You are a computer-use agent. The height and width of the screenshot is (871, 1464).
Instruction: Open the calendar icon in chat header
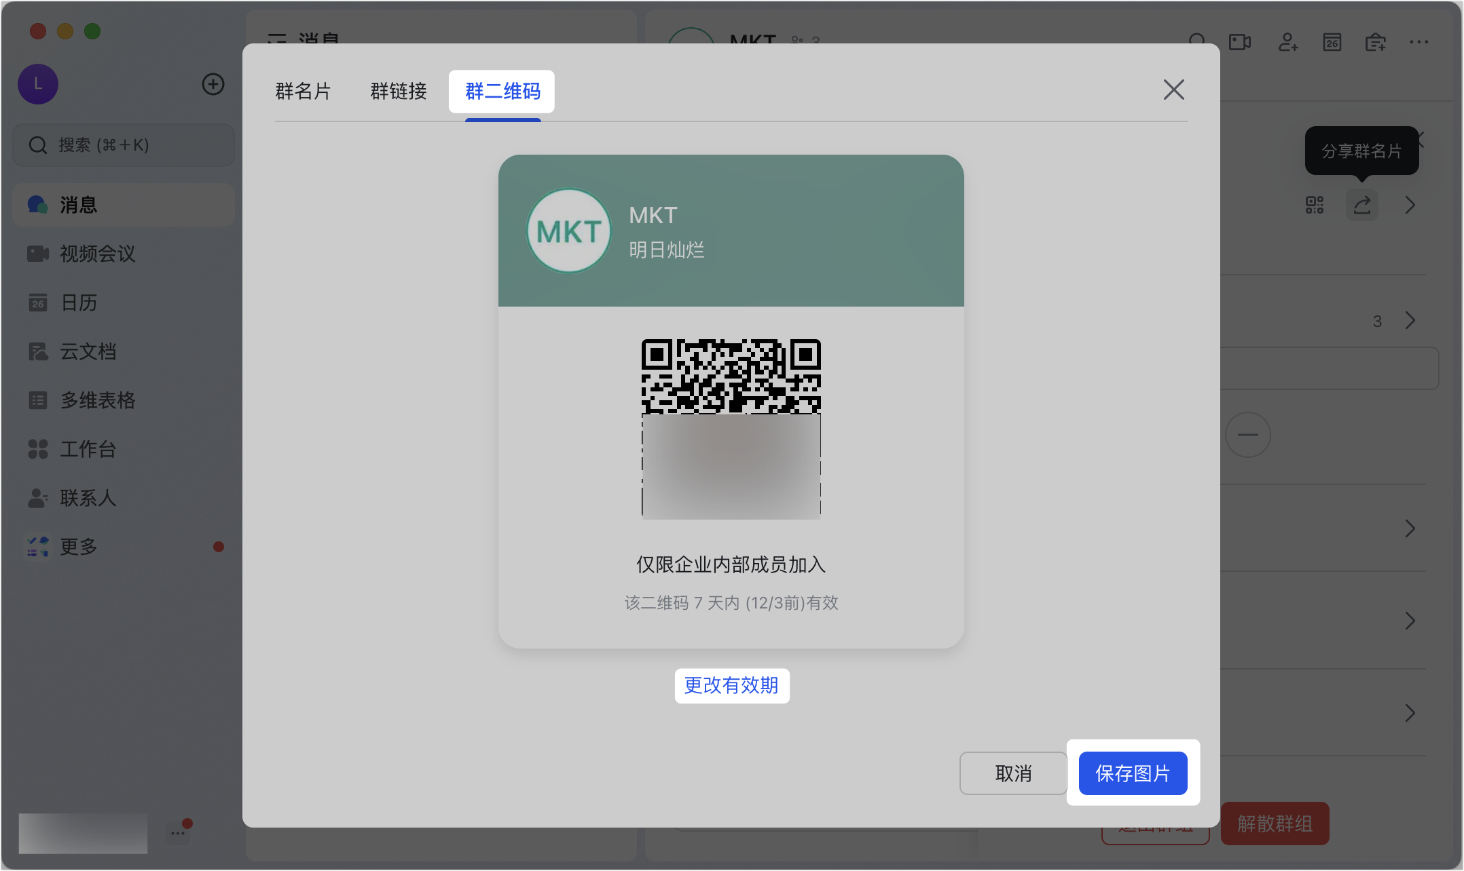(1332, 43)
